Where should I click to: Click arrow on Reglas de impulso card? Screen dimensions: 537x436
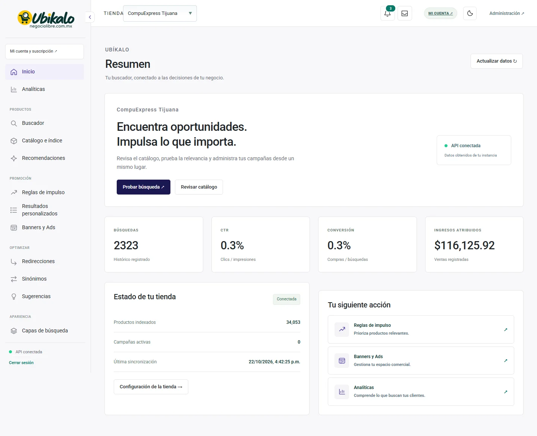(x=506, y=329)
